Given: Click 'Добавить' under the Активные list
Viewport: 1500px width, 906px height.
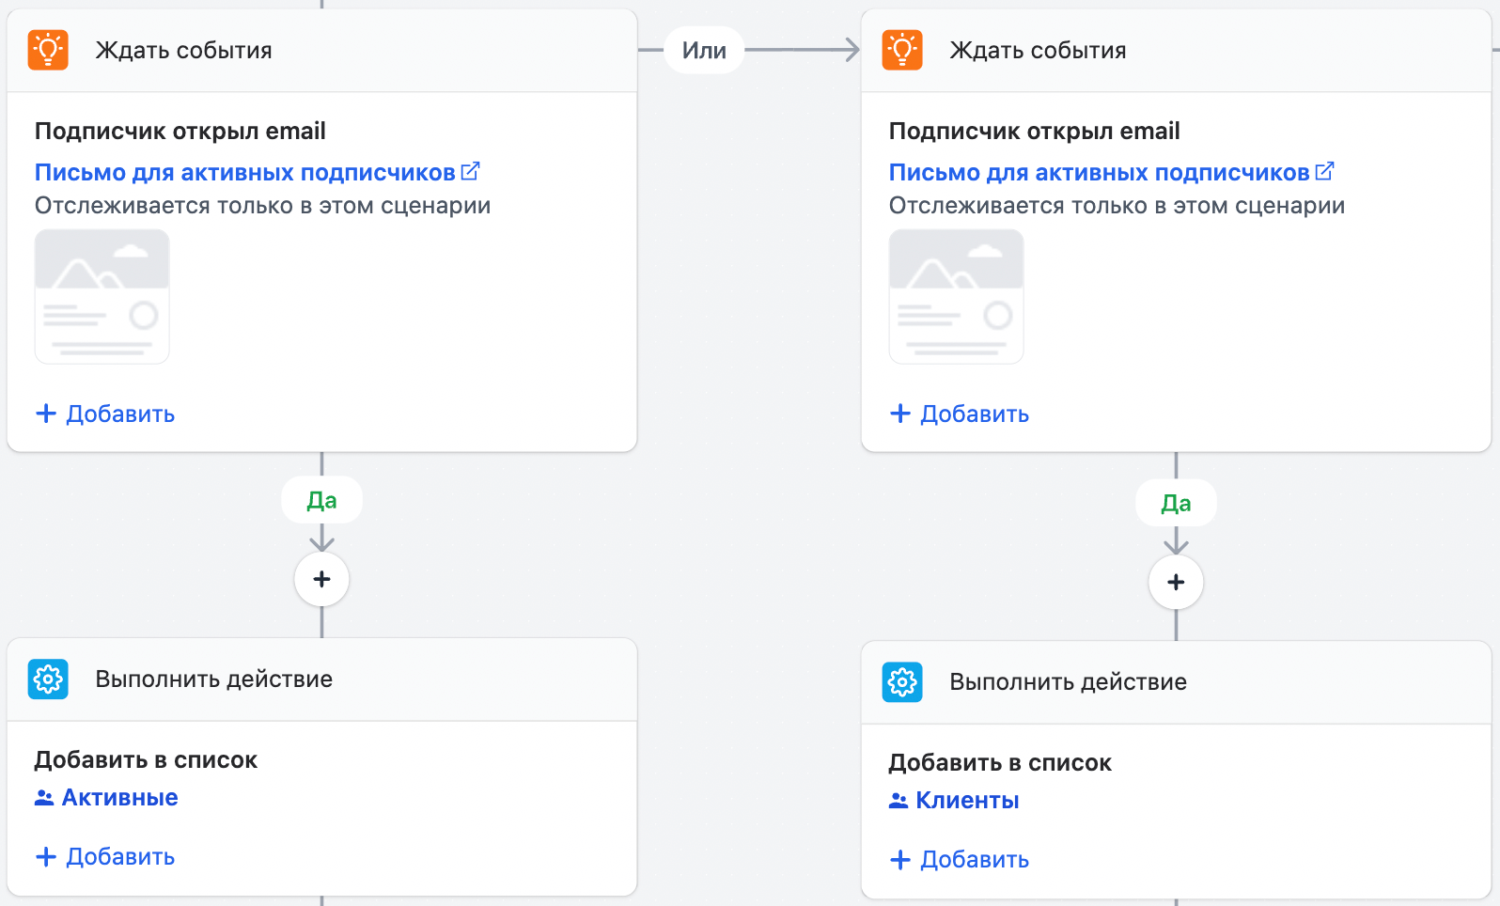Looking at the screenshot, I should click(x=105, y=857).
